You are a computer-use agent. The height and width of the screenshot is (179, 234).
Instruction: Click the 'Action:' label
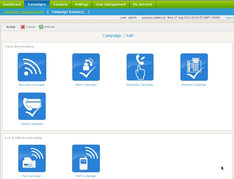point(11,27)
